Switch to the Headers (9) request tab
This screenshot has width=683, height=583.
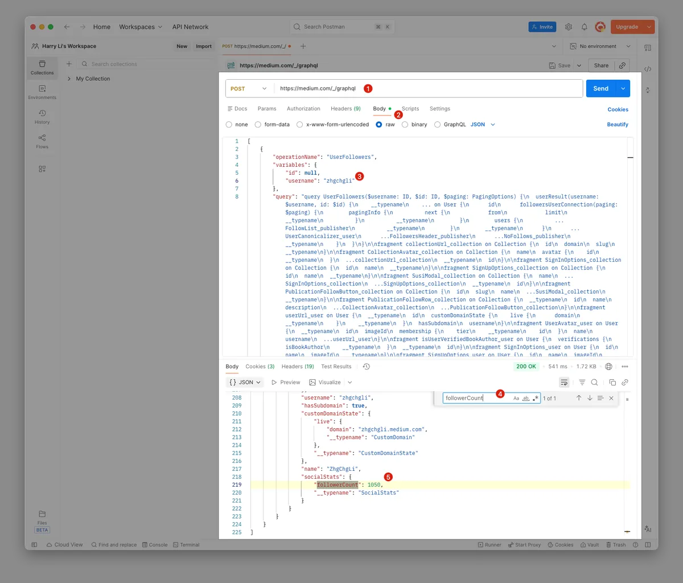pyautogui.click(x=345, y=109)
